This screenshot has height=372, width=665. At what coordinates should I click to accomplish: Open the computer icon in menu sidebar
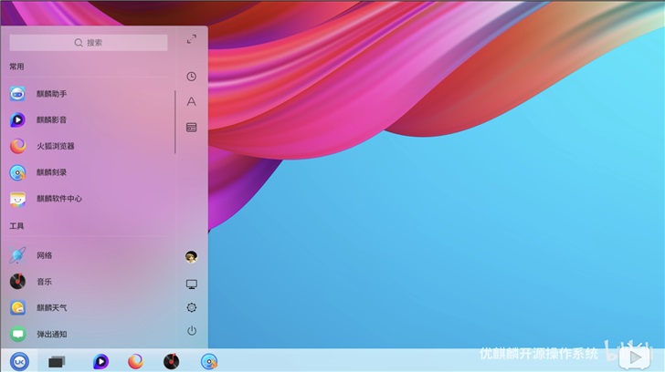point(191,284)
